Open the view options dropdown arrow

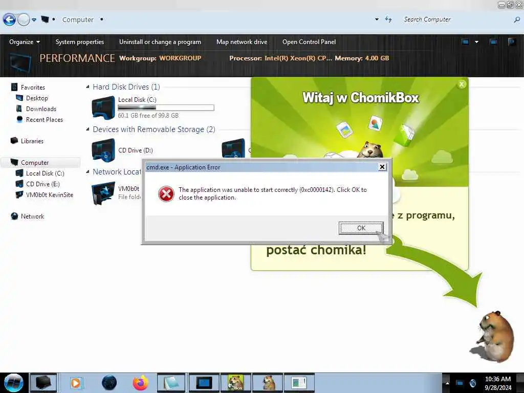[476, 42]
